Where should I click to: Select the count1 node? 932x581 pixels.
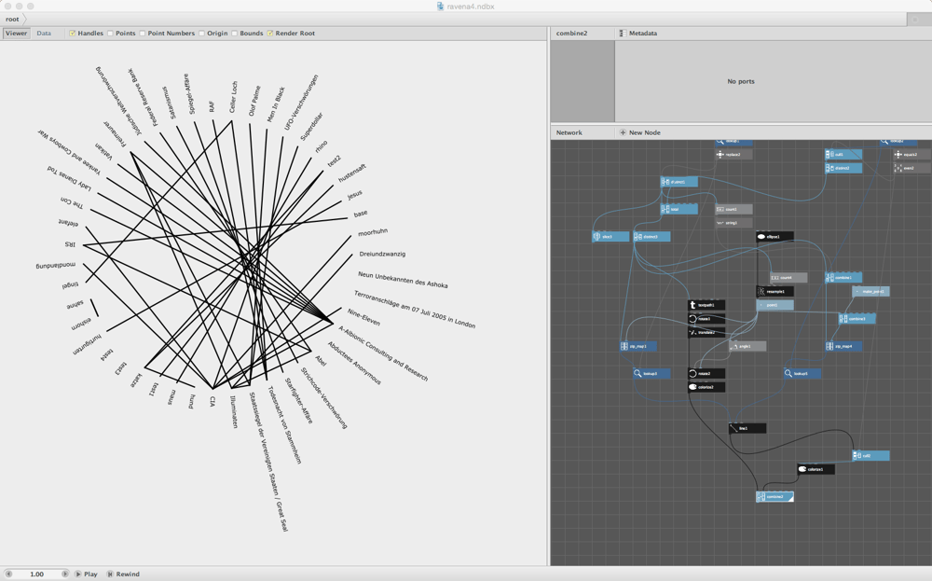733,209
